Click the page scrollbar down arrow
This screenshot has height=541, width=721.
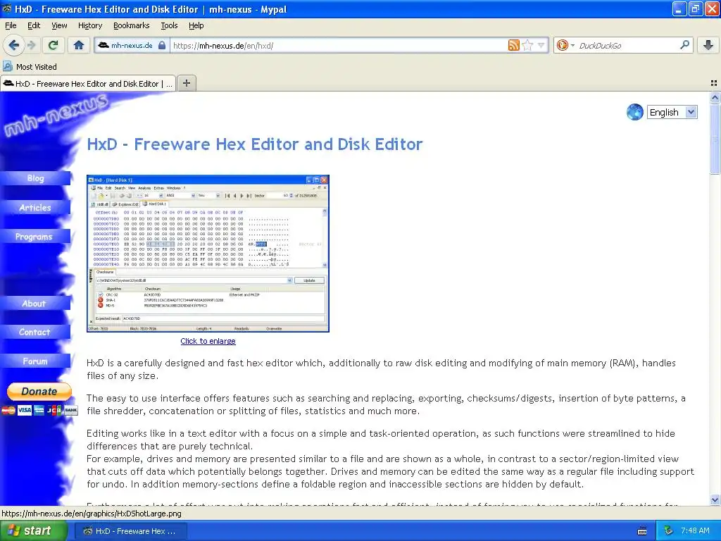(x=715, y=499)
